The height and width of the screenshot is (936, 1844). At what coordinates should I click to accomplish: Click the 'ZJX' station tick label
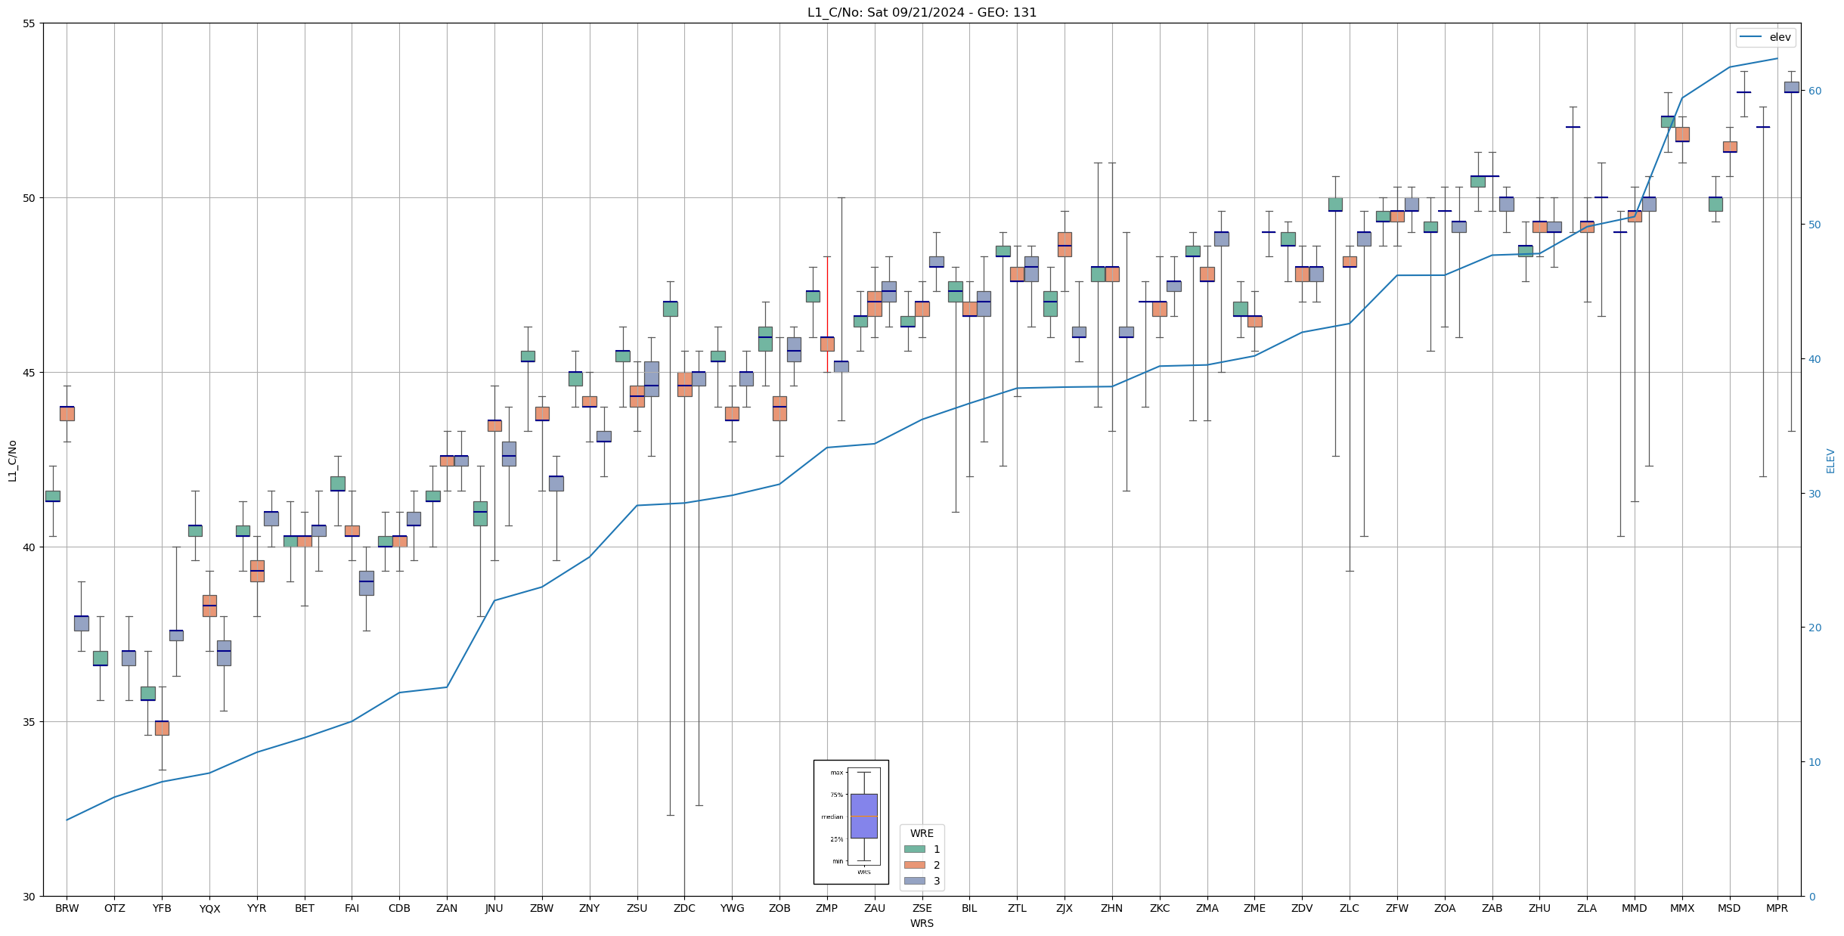point(1065,908)
